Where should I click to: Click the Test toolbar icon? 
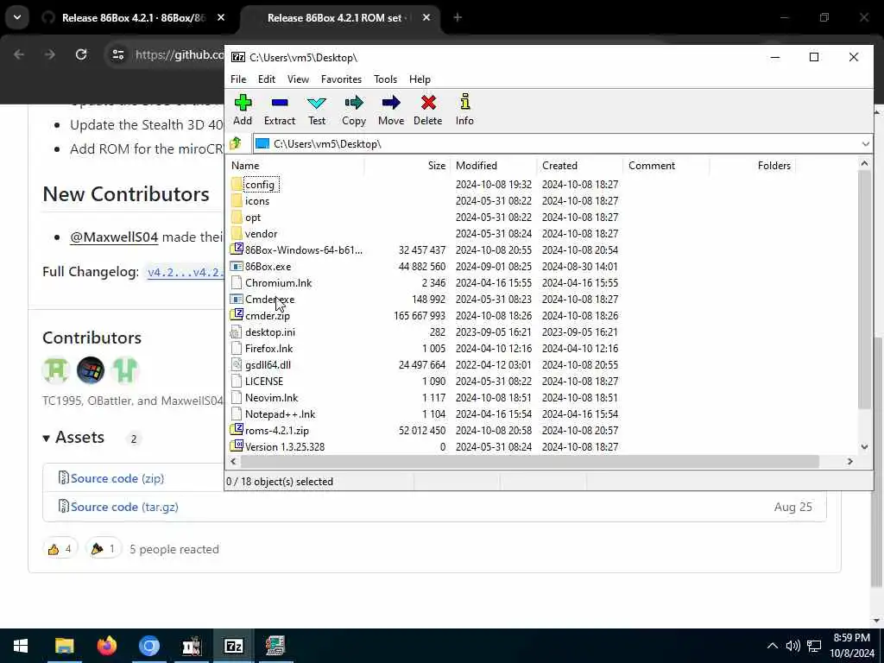317,110
